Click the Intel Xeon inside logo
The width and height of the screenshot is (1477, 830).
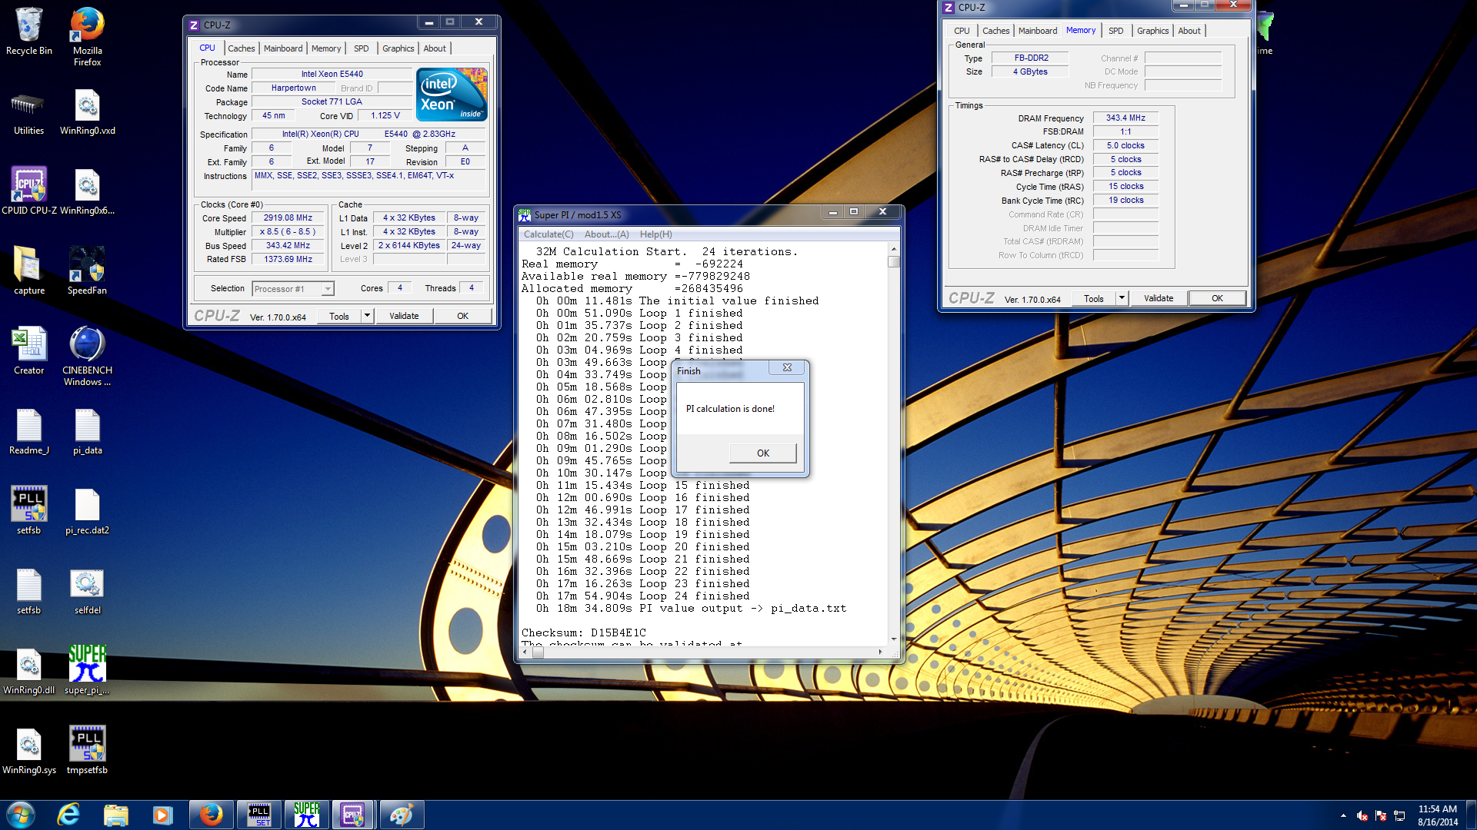452,95
